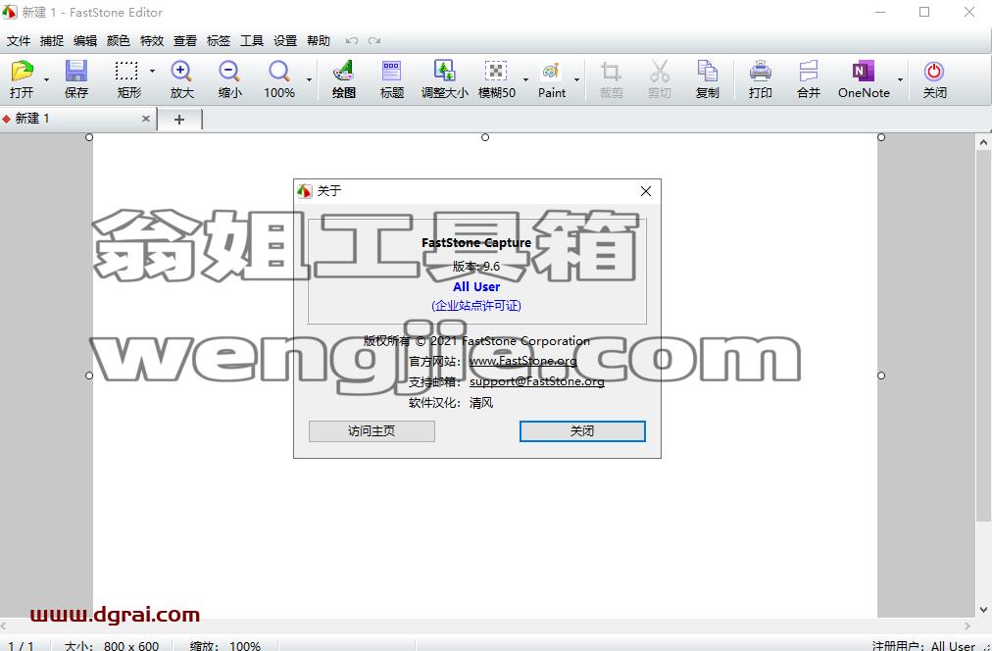Viewport: 992px width, 651px height.
Task: Close the 关于 dialog with its X
Action: click(645, 191)
